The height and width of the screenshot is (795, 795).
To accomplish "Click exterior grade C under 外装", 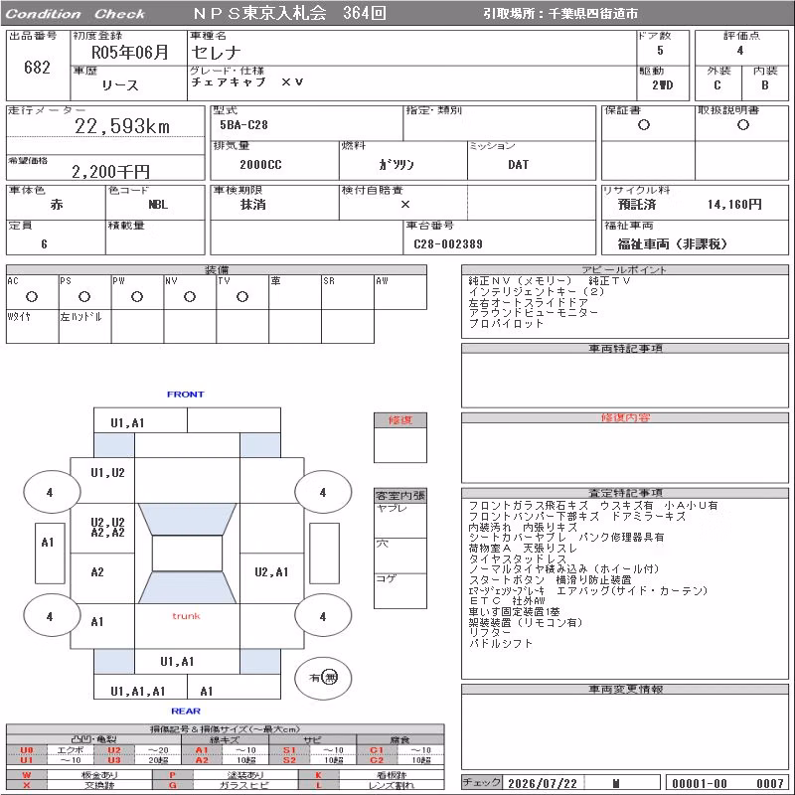I will (x=716, y=85).
